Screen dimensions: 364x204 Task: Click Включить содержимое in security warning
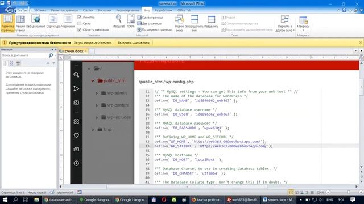(134, 42)
